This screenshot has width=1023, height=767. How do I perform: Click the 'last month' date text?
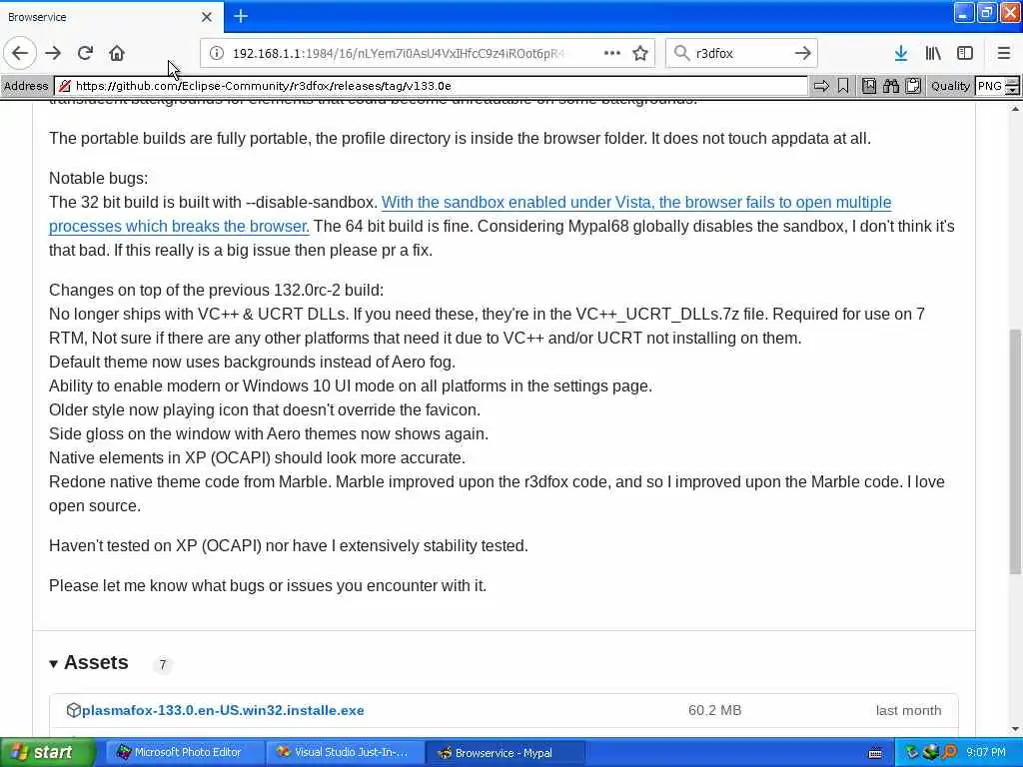click(908, 710)
